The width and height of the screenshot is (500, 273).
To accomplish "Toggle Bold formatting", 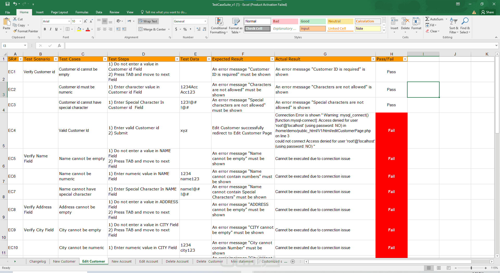I will (x=45, y=29).
